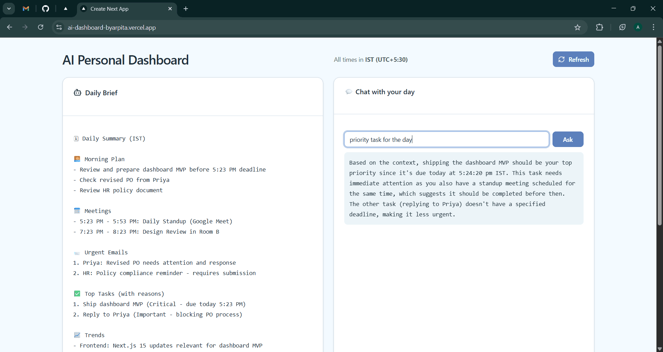Open the Chrome profile avatar
The image size is (663, 352).
pos(638,27)
